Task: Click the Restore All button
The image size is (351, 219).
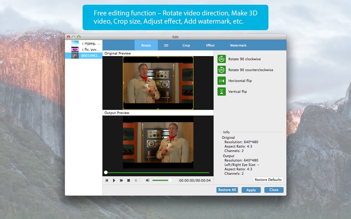Action: coord(227,190)
